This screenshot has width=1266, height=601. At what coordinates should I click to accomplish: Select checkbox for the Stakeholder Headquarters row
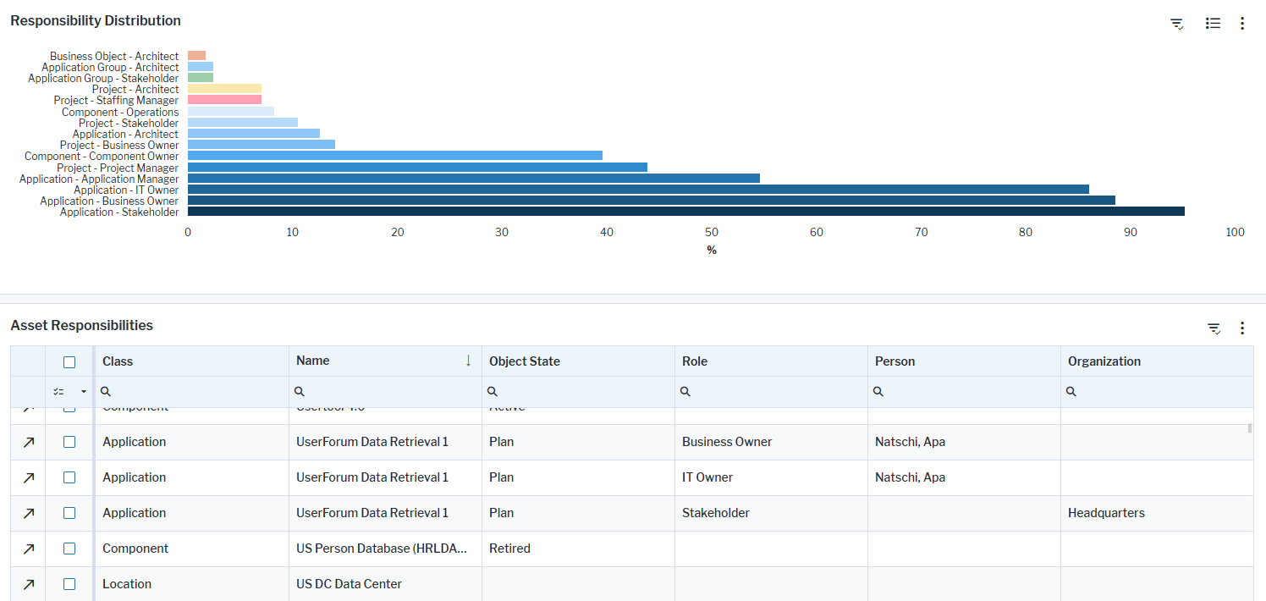pyautogui.click(x=69, y=513)
